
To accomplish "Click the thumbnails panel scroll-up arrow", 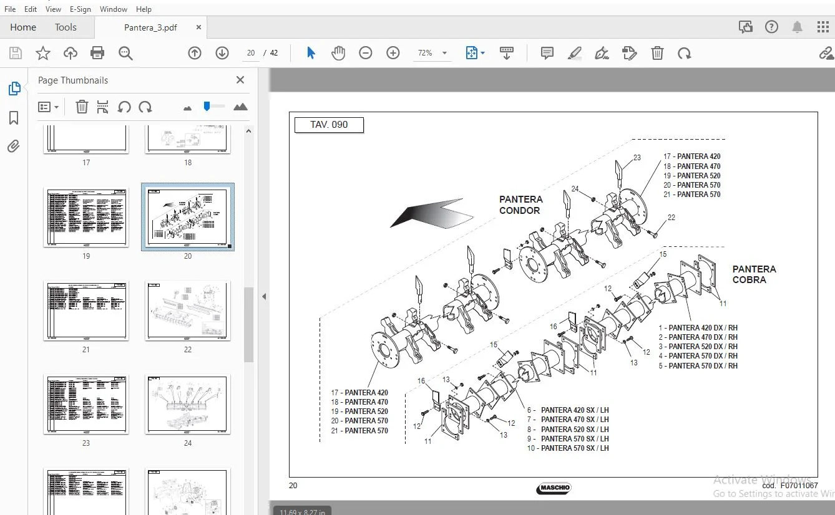I will [248, 132].
